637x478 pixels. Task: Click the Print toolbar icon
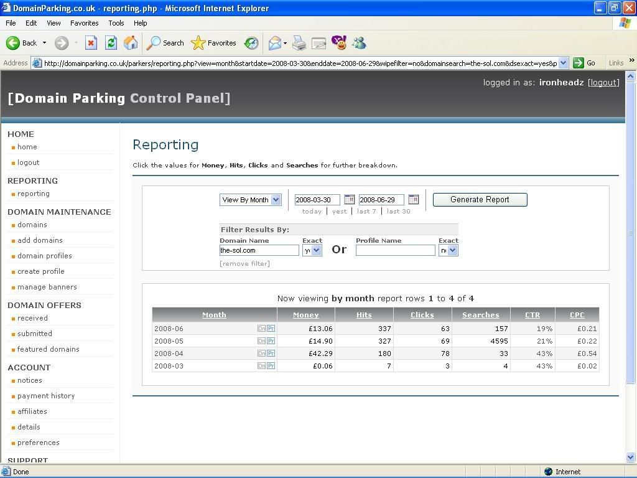299,43
